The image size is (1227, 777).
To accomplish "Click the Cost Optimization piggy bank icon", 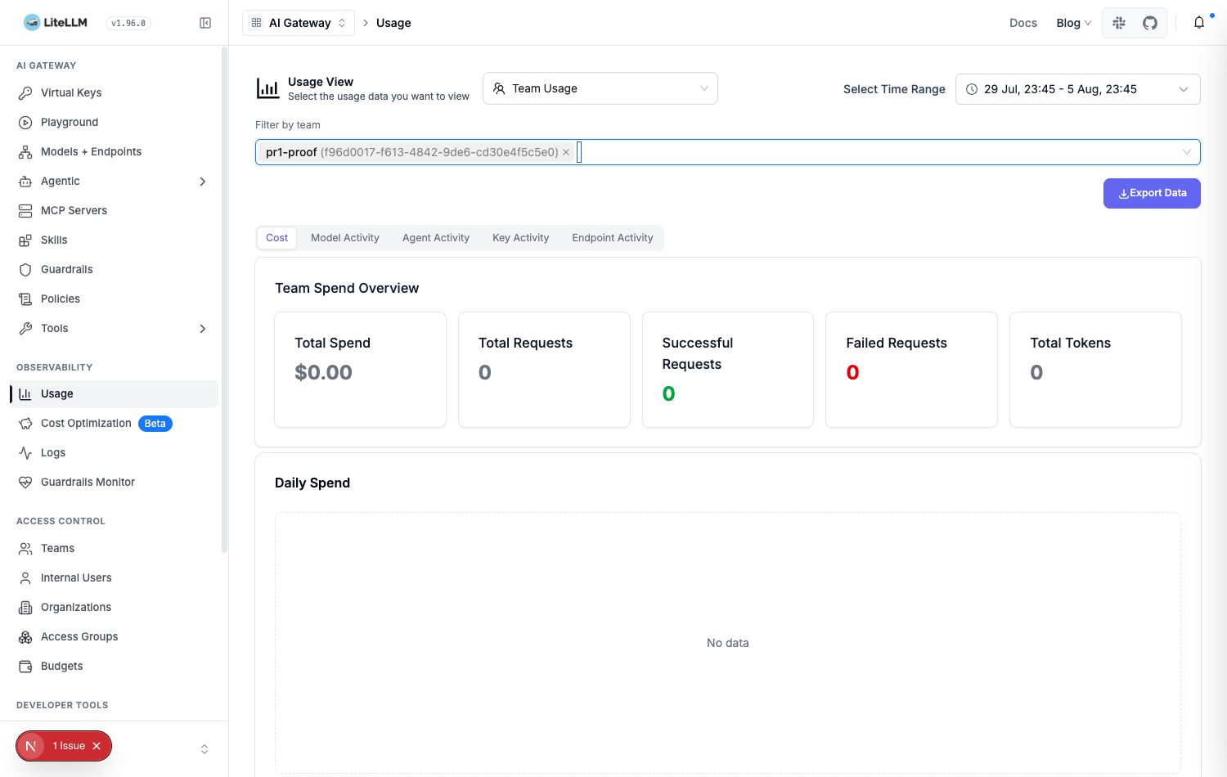I will point(25,424).
